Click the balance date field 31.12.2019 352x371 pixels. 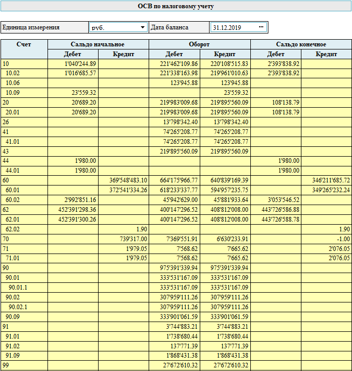238,27
